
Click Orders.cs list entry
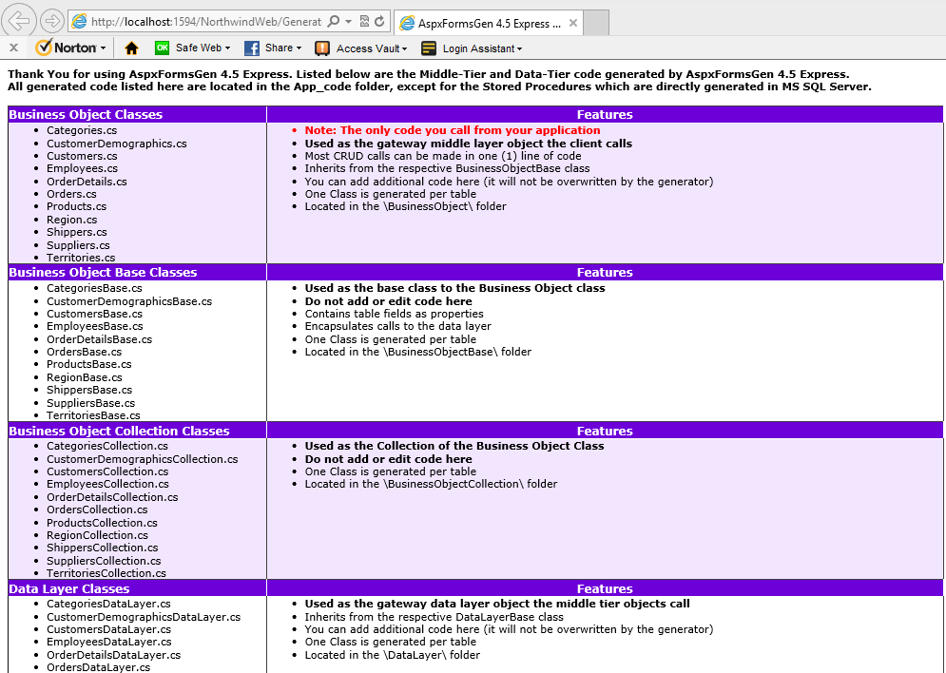point(72,194)
